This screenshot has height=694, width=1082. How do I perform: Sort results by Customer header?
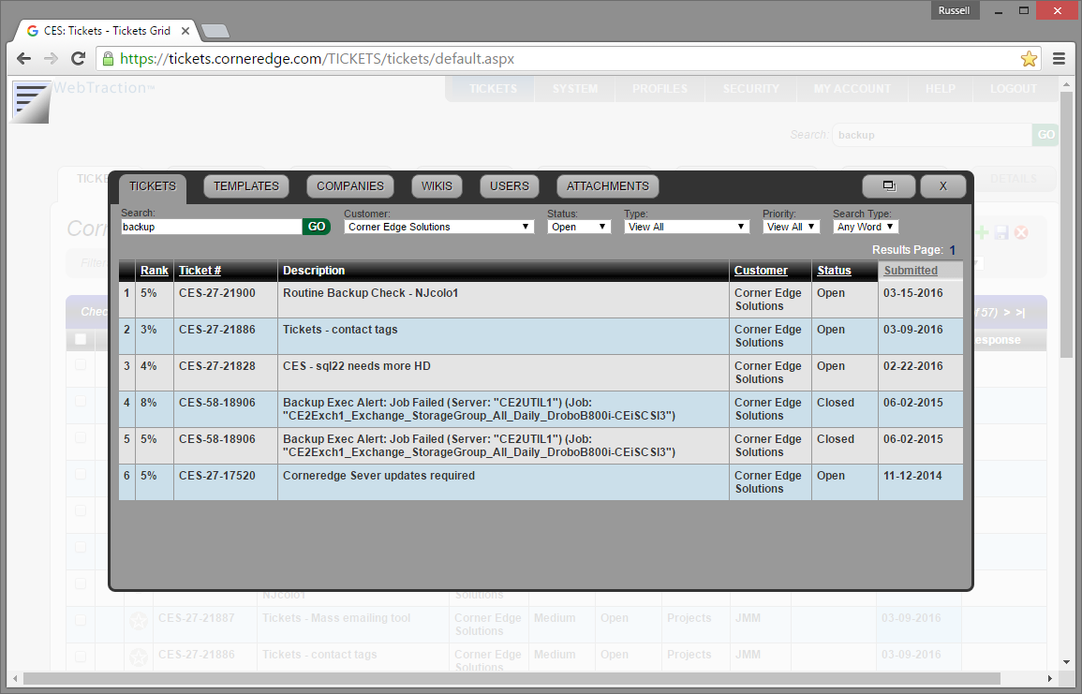tap(761, 271)
